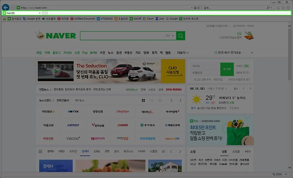
Task: Open the Daum bookmark
Action: pyautogui.click(x=149, y=19)
